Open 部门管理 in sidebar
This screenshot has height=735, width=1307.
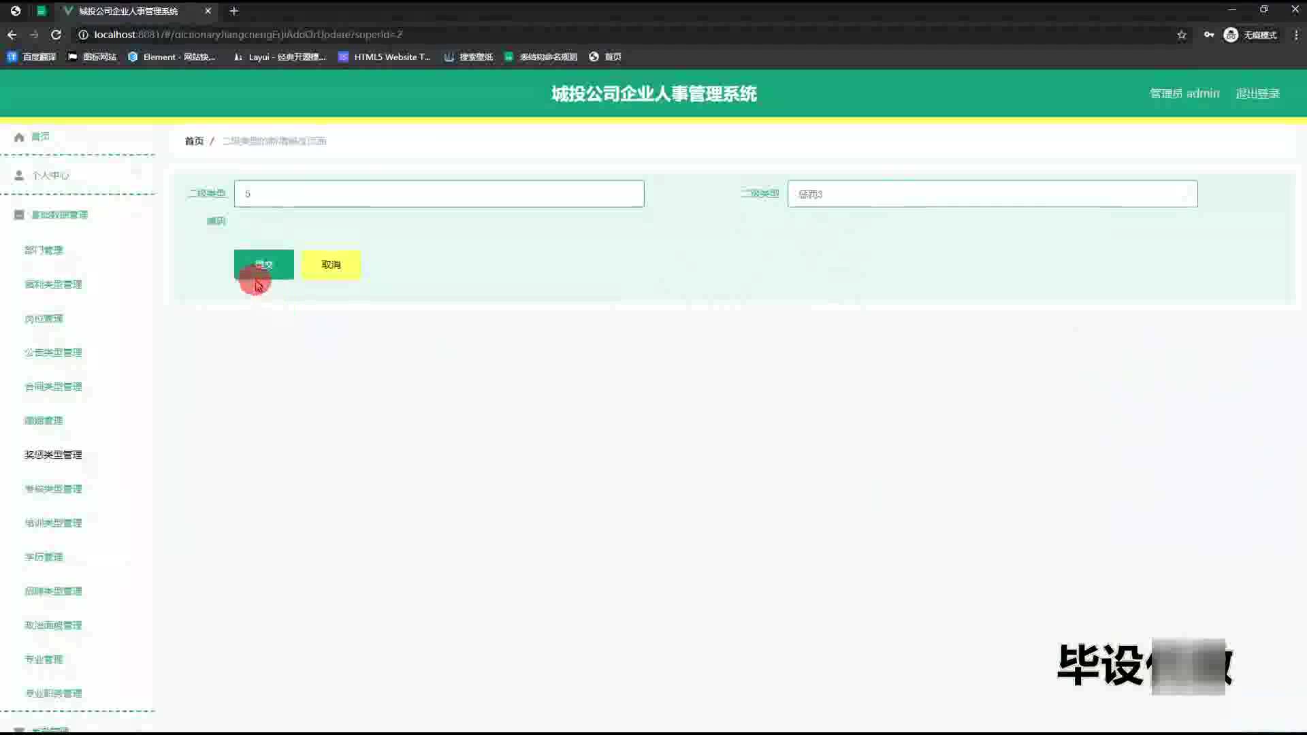[x=44, y=250]
